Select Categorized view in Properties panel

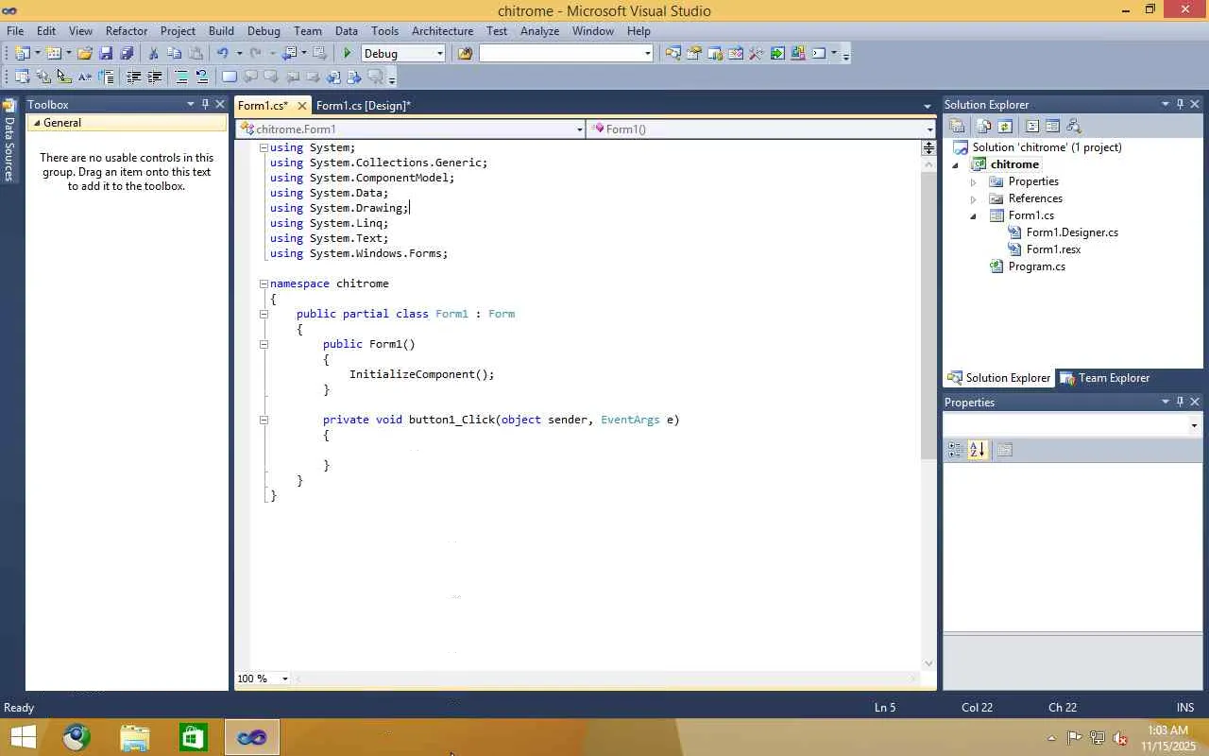coord(955,450)
